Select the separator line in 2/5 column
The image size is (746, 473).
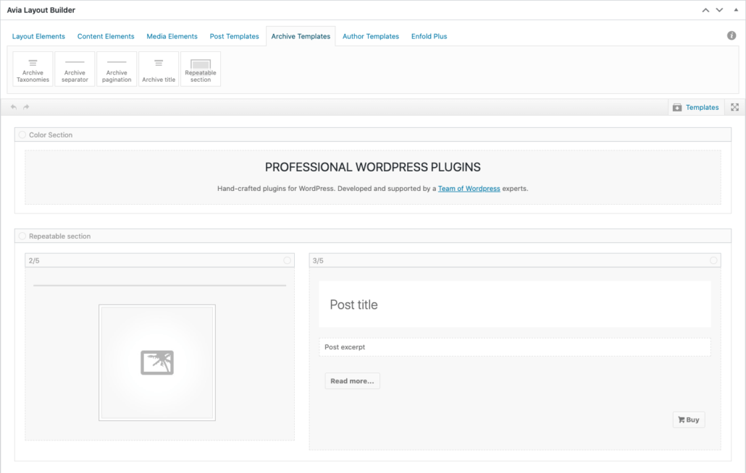coord(159,286)
